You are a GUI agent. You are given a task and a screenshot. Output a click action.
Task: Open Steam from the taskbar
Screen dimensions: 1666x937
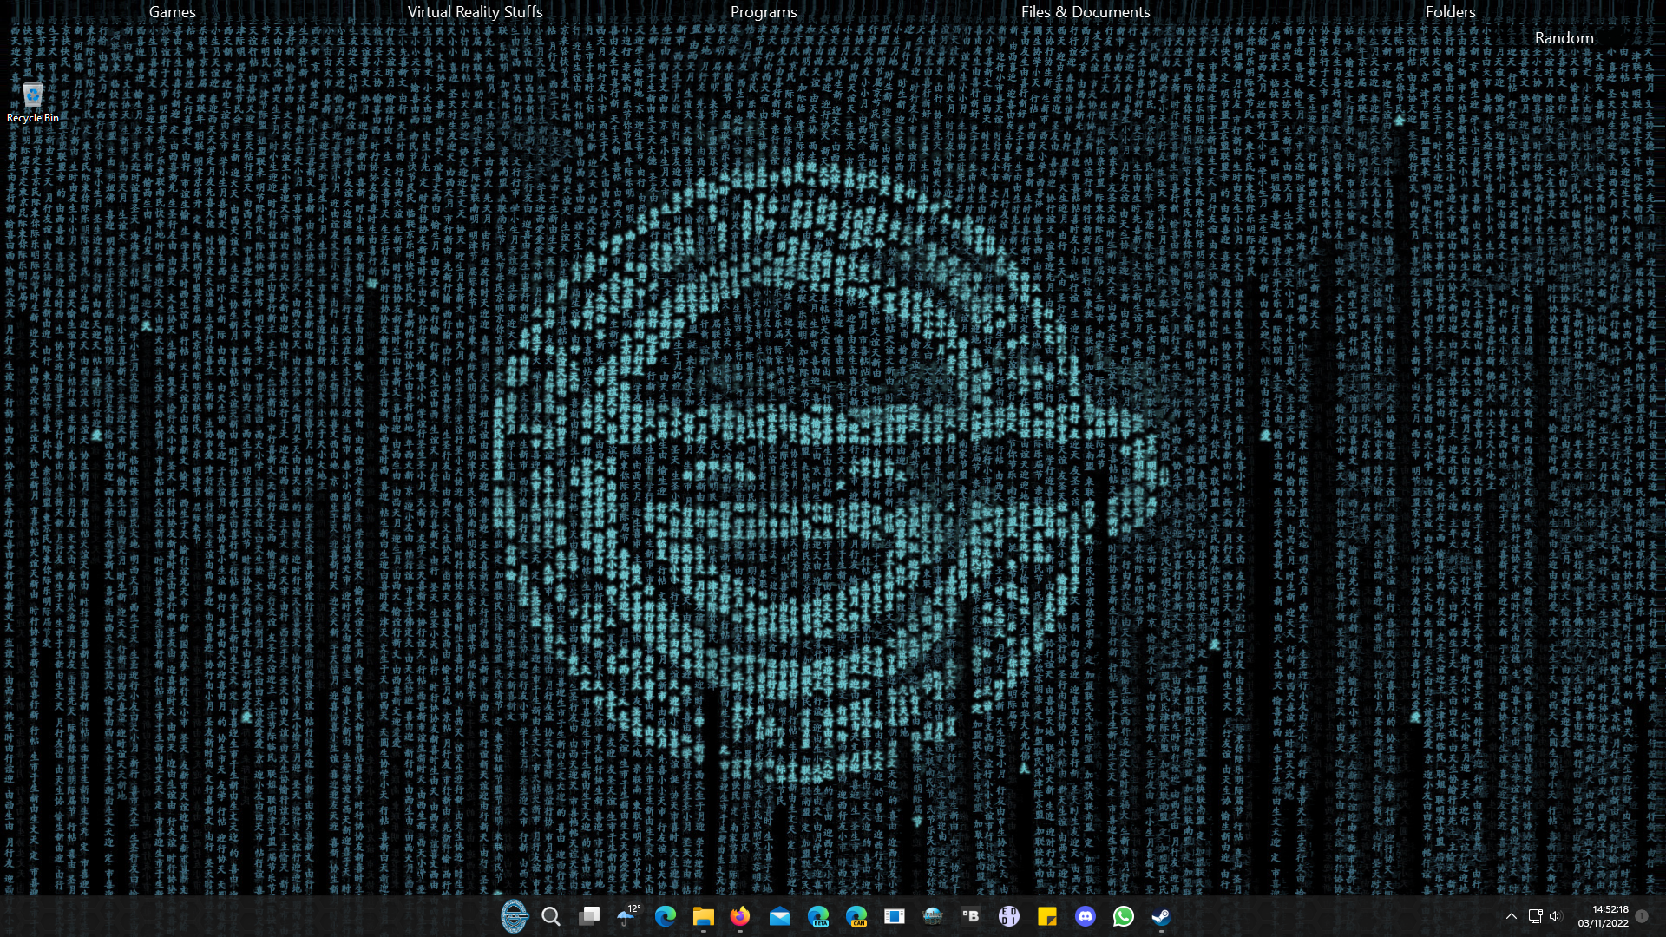1161,916
